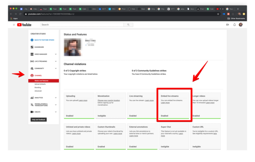Click Choose your country location link

pyautogui.click(x=109, y=100)
